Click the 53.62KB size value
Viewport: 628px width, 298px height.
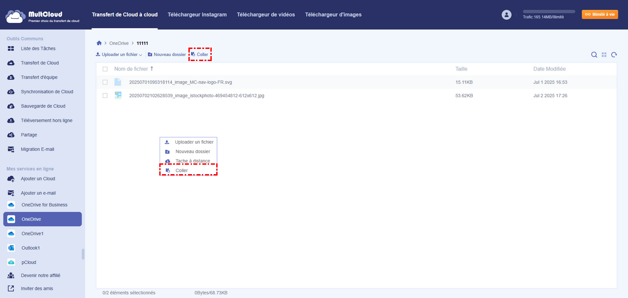[x=464, y=96]
